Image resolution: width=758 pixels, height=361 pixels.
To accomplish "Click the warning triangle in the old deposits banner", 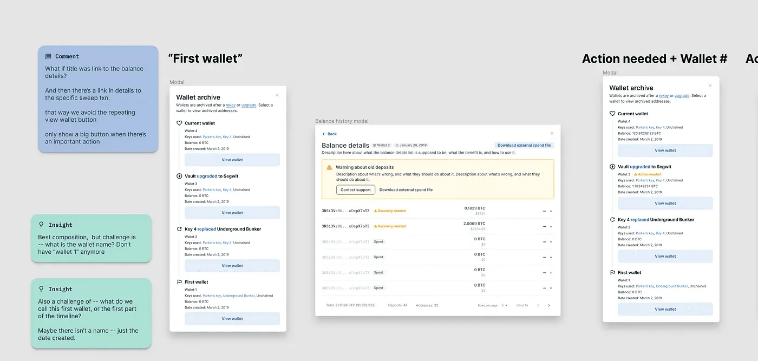I will (328, 167).
